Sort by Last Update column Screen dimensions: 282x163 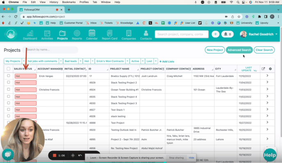point(248,69)
